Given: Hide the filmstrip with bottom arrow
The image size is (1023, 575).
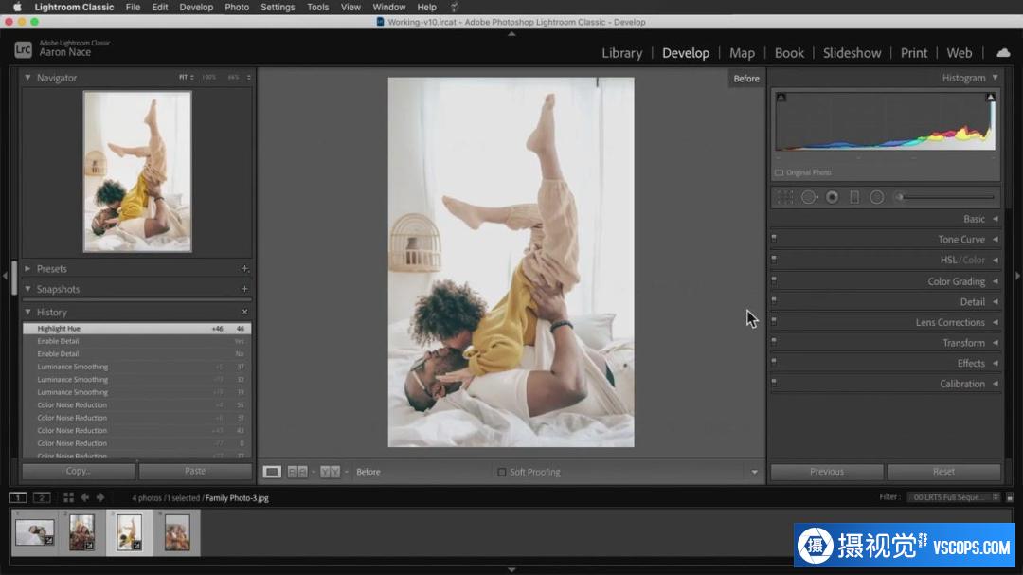Looking at the screenshot, I should 511,569.
